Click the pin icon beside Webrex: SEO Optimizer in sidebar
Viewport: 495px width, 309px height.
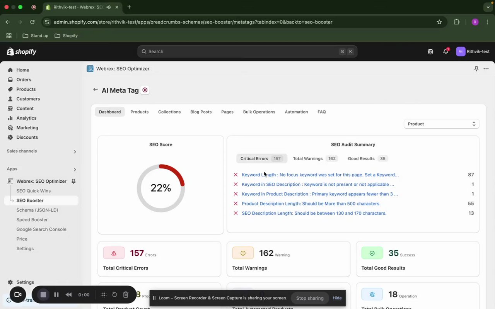73,181
